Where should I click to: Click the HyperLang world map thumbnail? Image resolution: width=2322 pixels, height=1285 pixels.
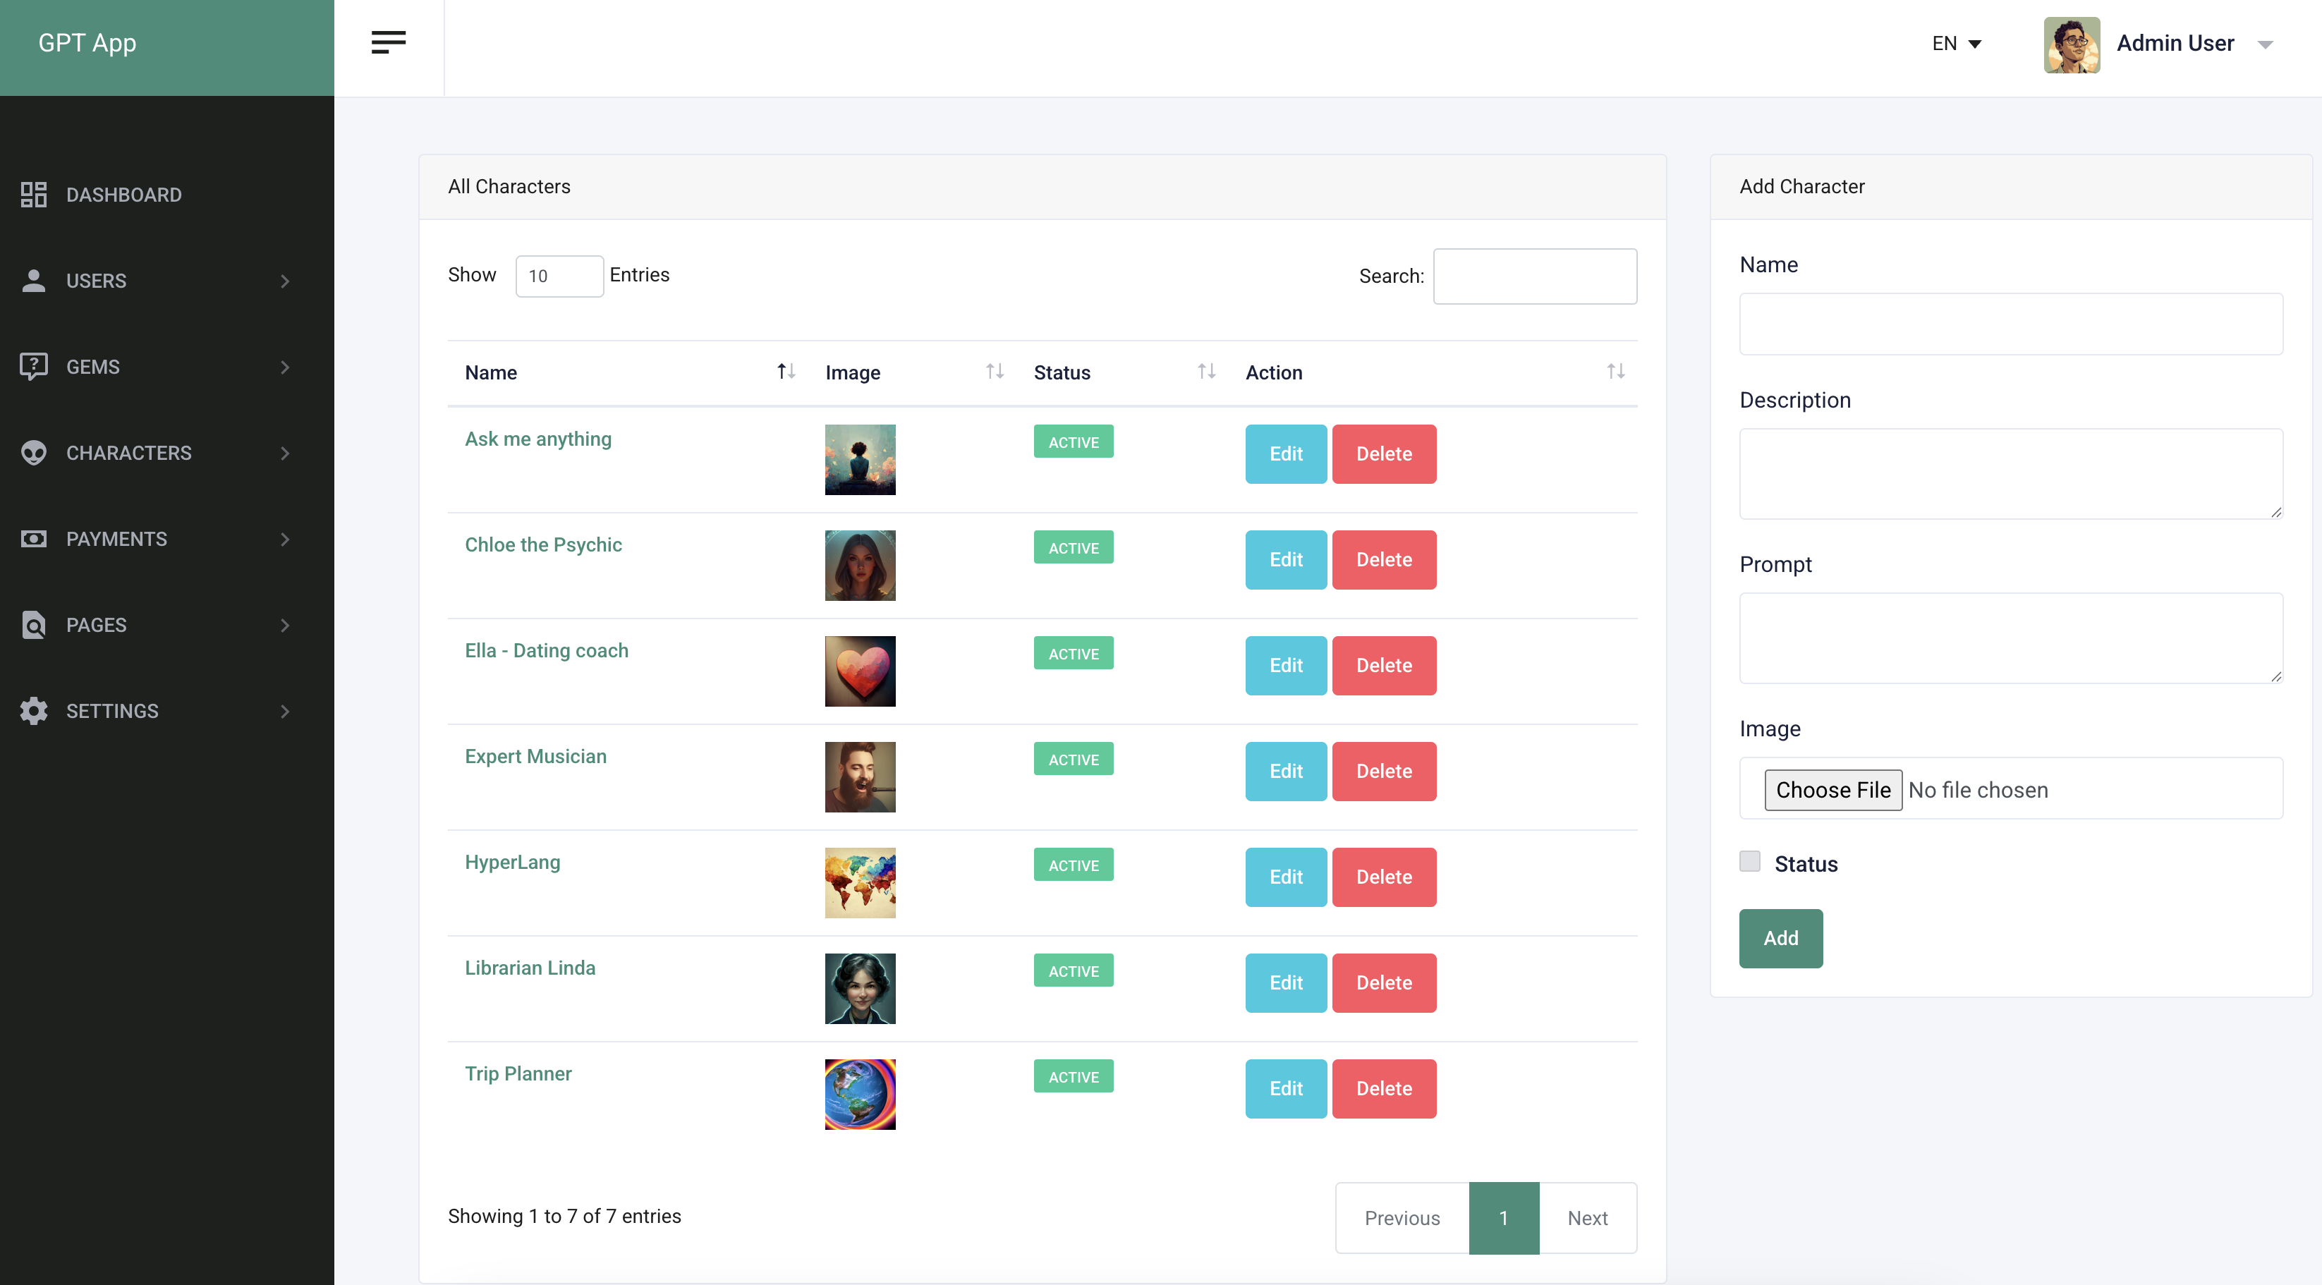click(860, 883)
